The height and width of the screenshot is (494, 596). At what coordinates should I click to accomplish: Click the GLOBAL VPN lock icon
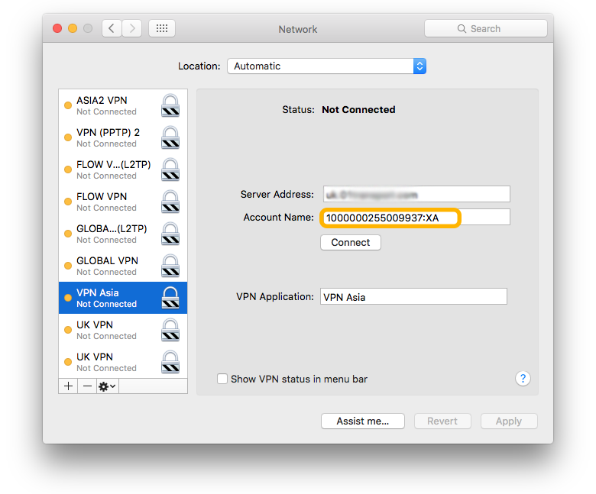click(170, 266)
